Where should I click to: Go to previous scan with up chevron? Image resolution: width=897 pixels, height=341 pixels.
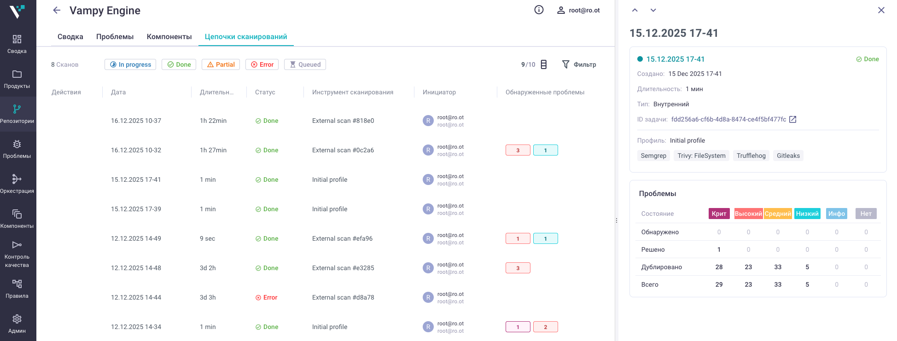[x=635, y=10]
